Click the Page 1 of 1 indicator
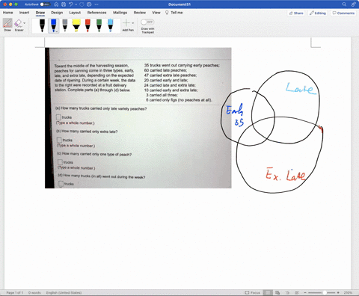 14,292
